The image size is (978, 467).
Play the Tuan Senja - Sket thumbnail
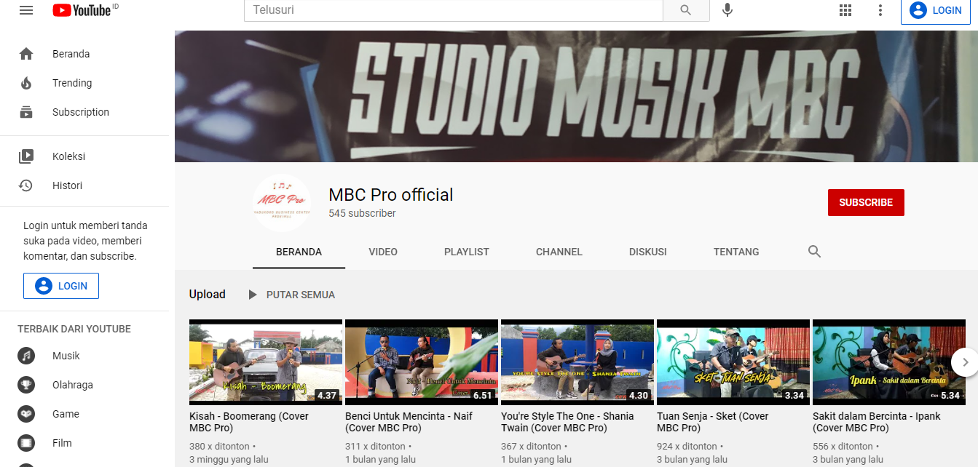click(733, 362)
